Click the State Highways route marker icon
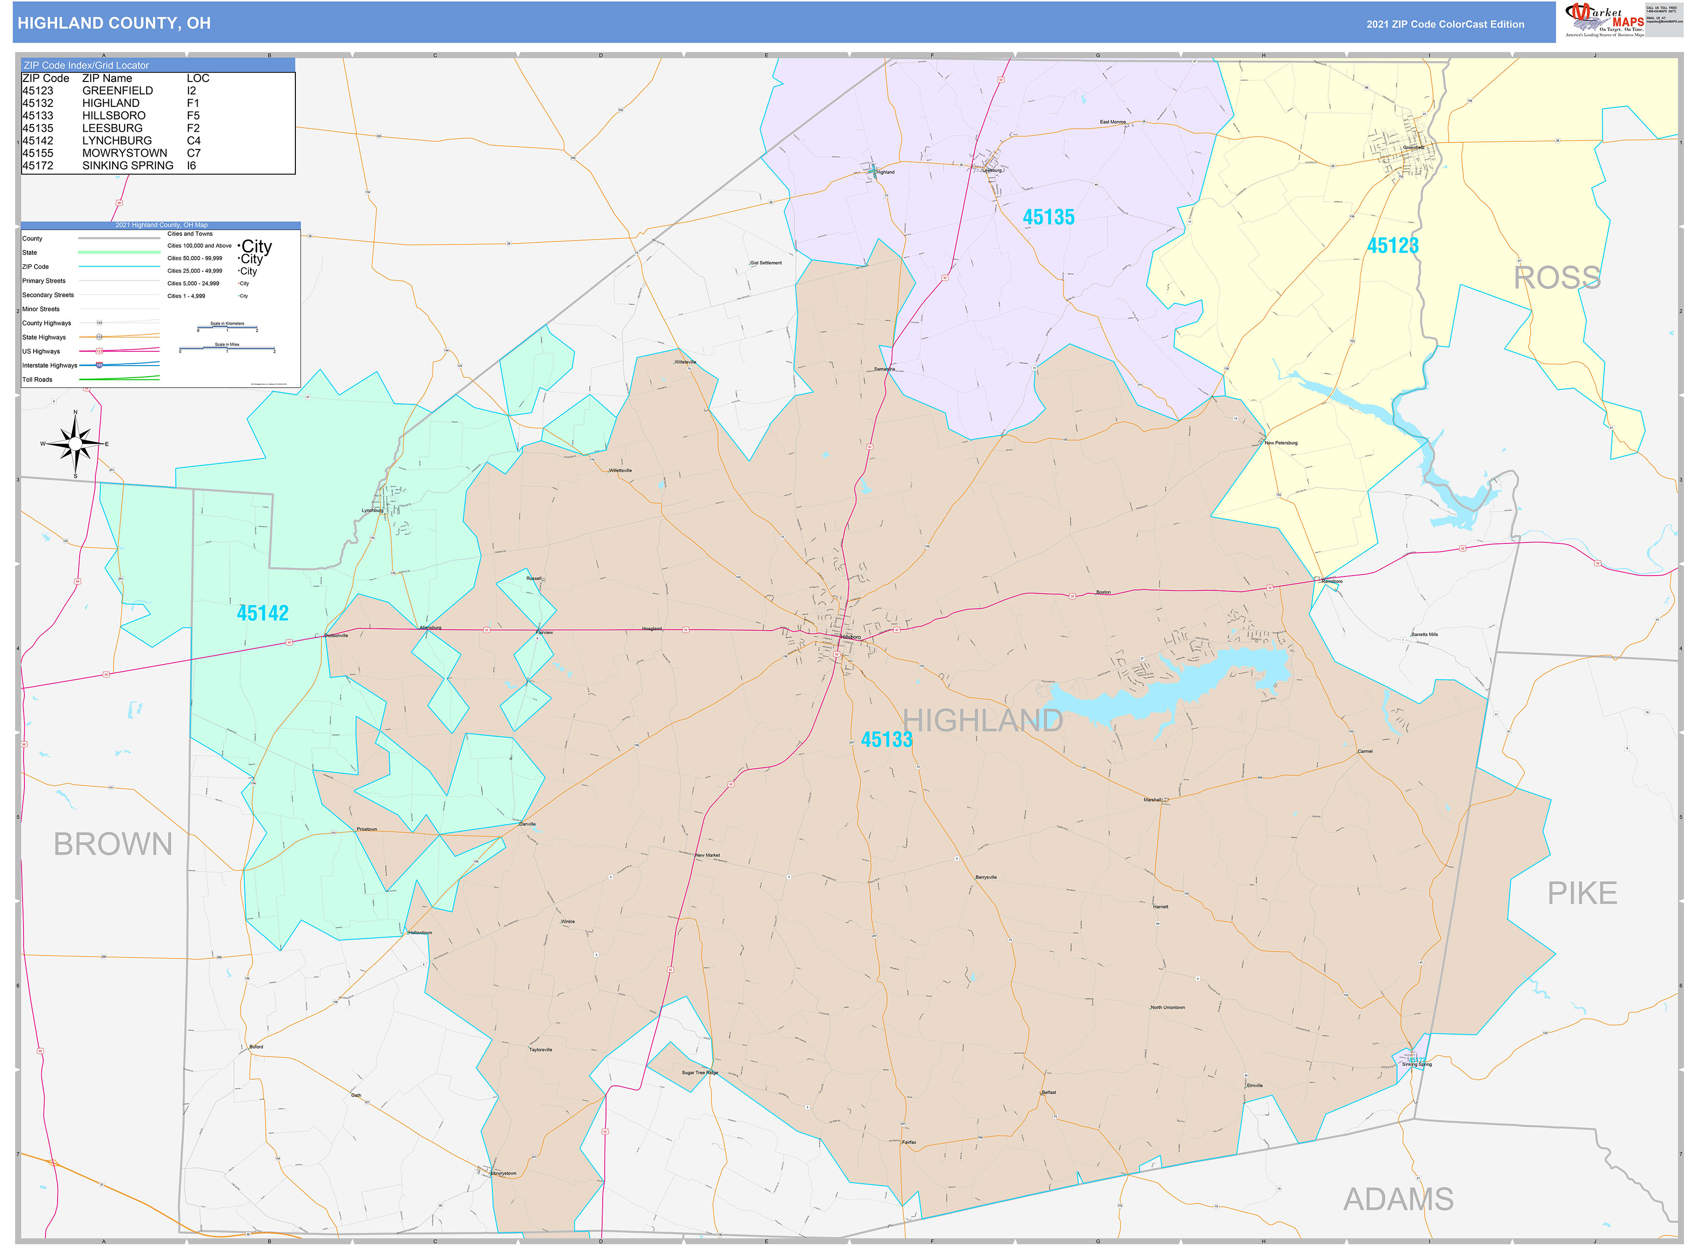Viewport: 1692px width, 1246px height. (x=99, y=337)
